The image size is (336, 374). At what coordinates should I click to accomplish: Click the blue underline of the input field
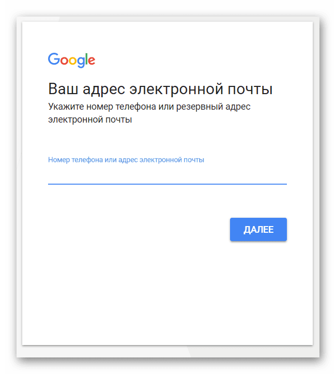click(x=167, y=184)
